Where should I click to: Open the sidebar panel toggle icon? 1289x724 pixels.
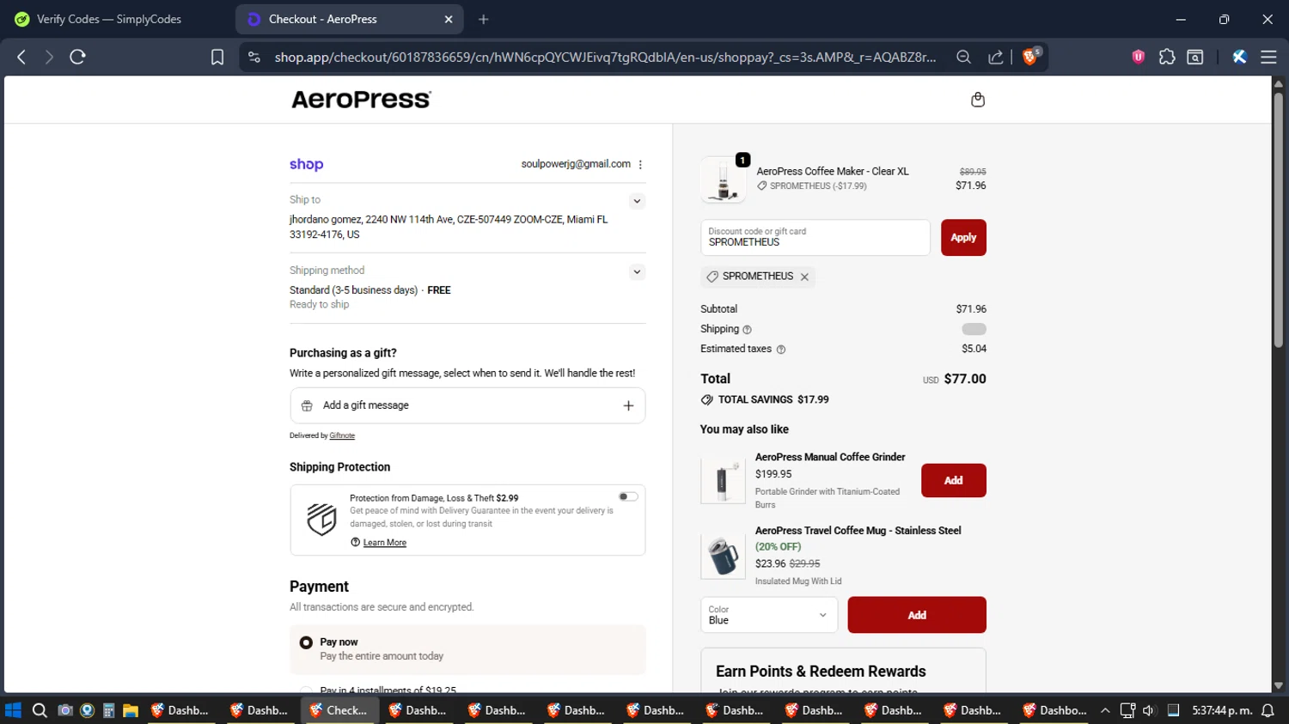(x=1195, y=57)
